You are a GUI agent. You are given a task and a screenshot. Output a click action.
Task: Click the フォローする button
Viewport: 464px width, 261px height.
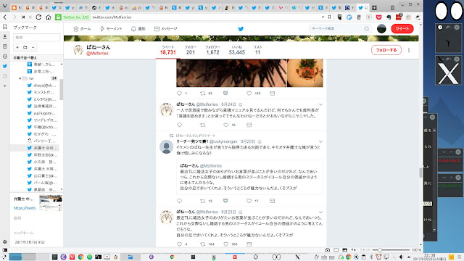click(386, 50)
